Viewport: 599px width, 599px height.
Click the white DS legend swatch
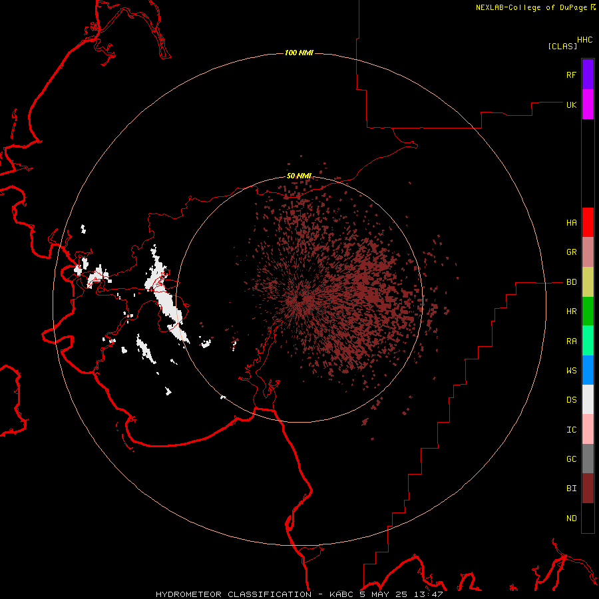pyautogui.click(x=588, y=399)
